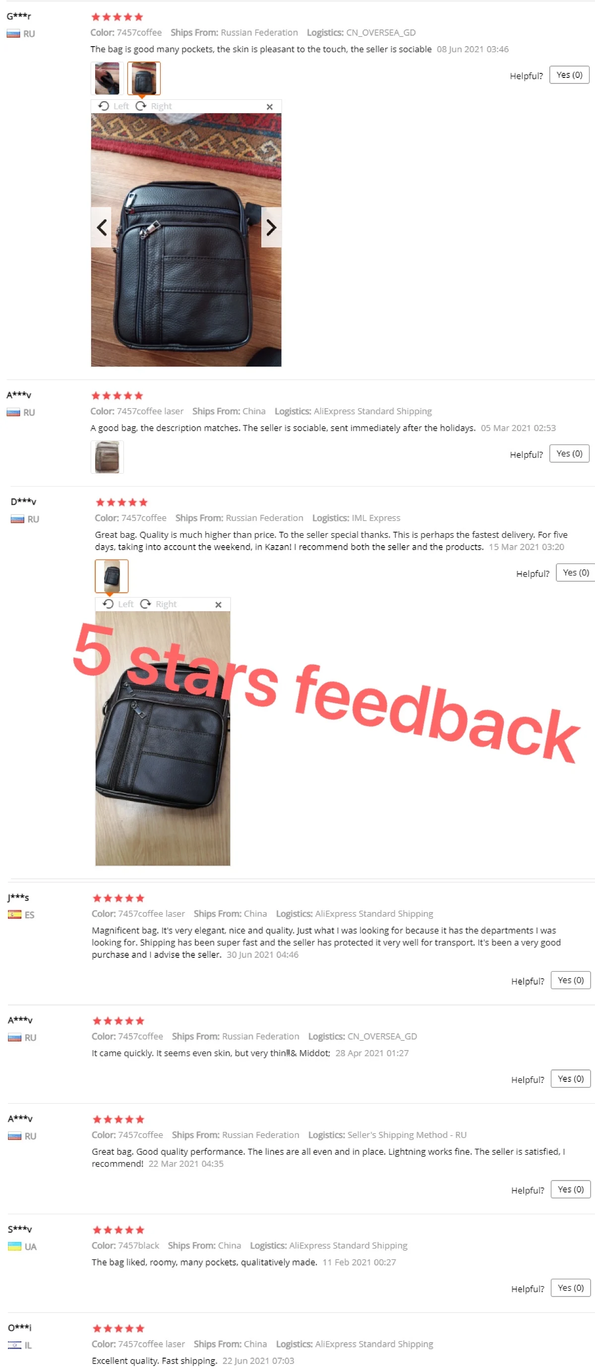Open first thumbnail in G***r's review
595x1372 pixels.
pos(107,78)
